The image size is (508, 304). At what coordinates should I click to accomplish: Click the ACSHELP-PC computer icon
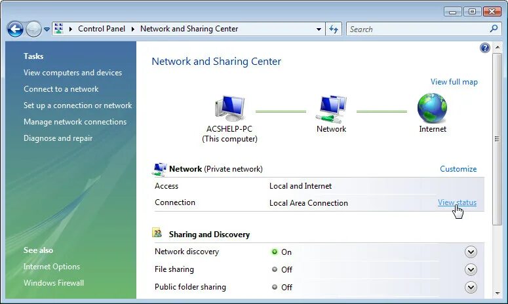click(229, 108)
